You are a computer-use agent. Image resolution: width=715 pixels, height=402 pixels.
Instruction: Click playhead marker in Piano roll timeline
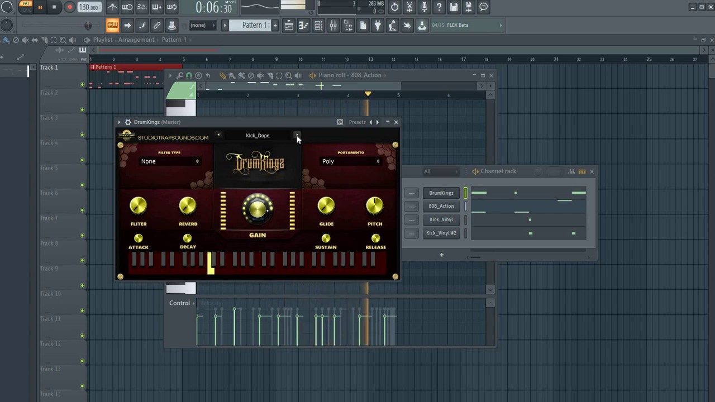pos(368,94)
